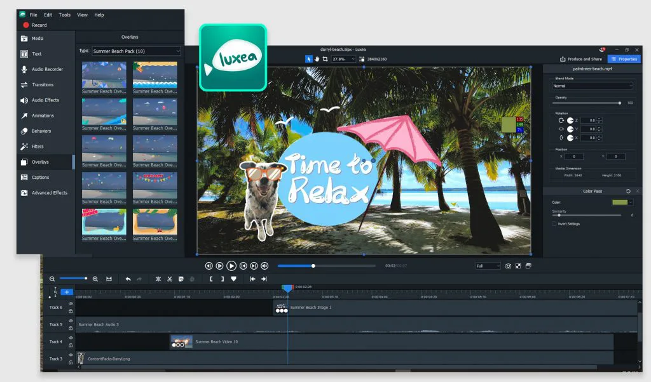This screenshot has width=651, height=382.
Task: Play the preview video
Action: pos(231,266)
